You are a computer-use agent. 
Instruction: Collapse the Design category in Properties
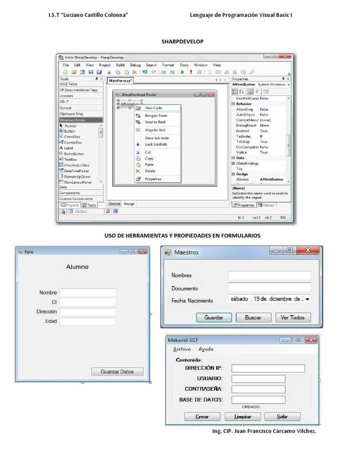tap(233, 174)
